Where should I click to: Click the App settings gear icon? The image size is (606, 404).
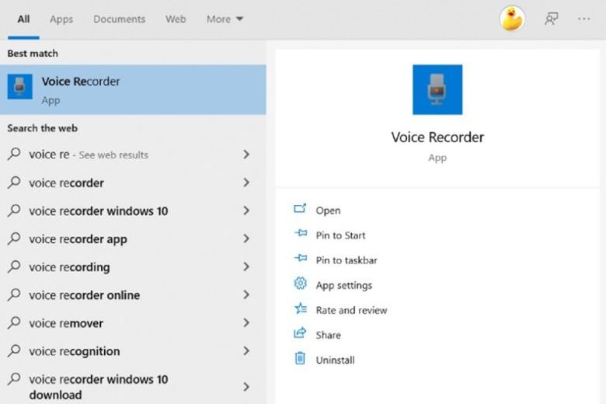point(300,284)
